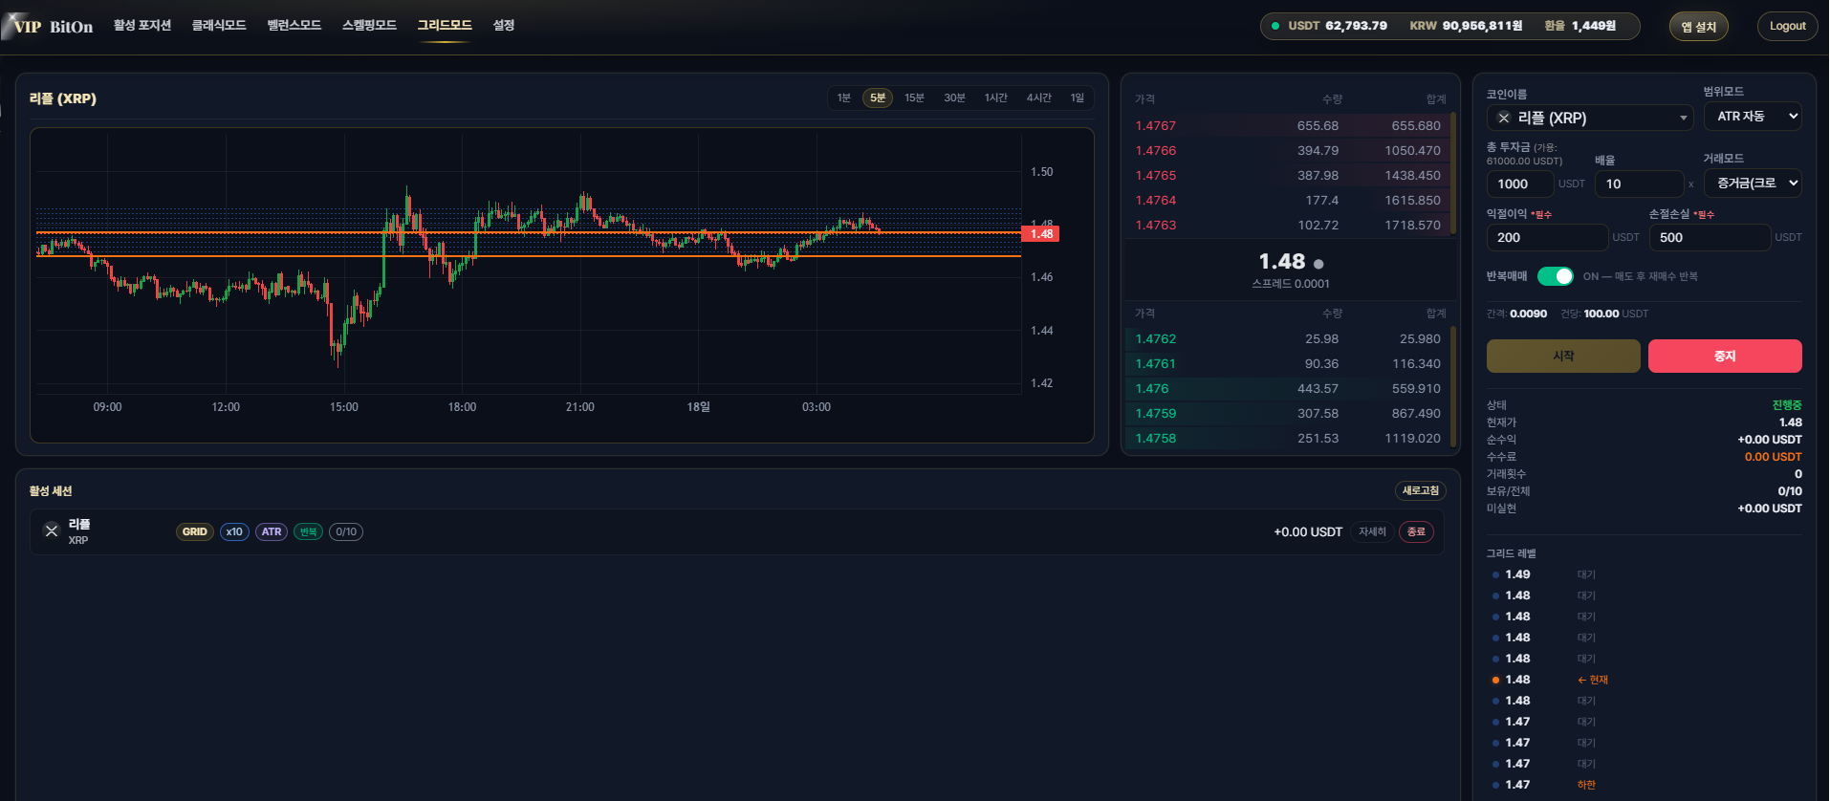Click the XRP coin icon in active session row
The height and width of the screenshot is (801, 1830).
(52, 530)
